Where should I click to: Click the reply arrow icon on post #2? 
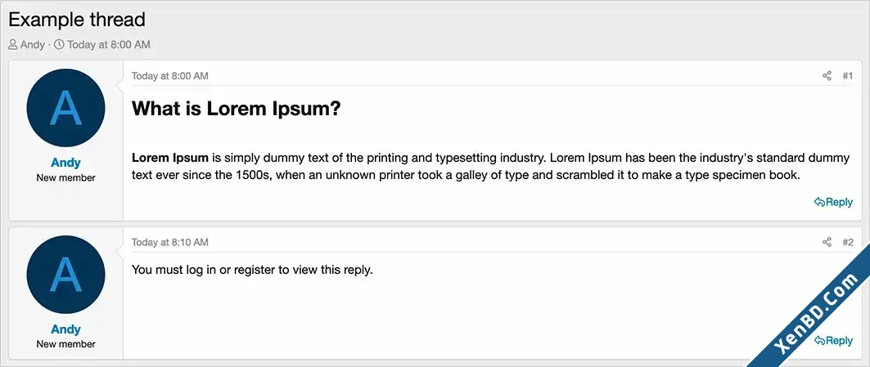click(x=819, y=341)
